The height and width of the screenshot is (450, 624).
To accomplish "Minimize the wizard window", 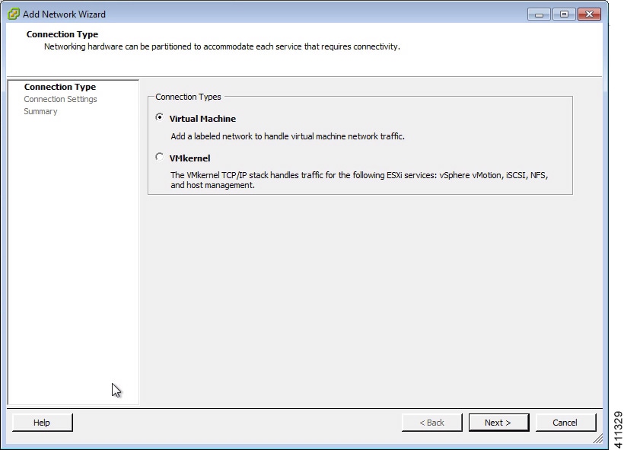I will point(539,14).
